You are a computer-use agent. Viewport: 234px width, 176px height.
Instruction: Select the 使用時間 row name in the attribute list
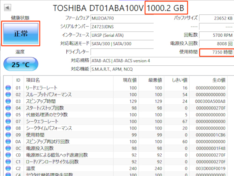(35, 135)
